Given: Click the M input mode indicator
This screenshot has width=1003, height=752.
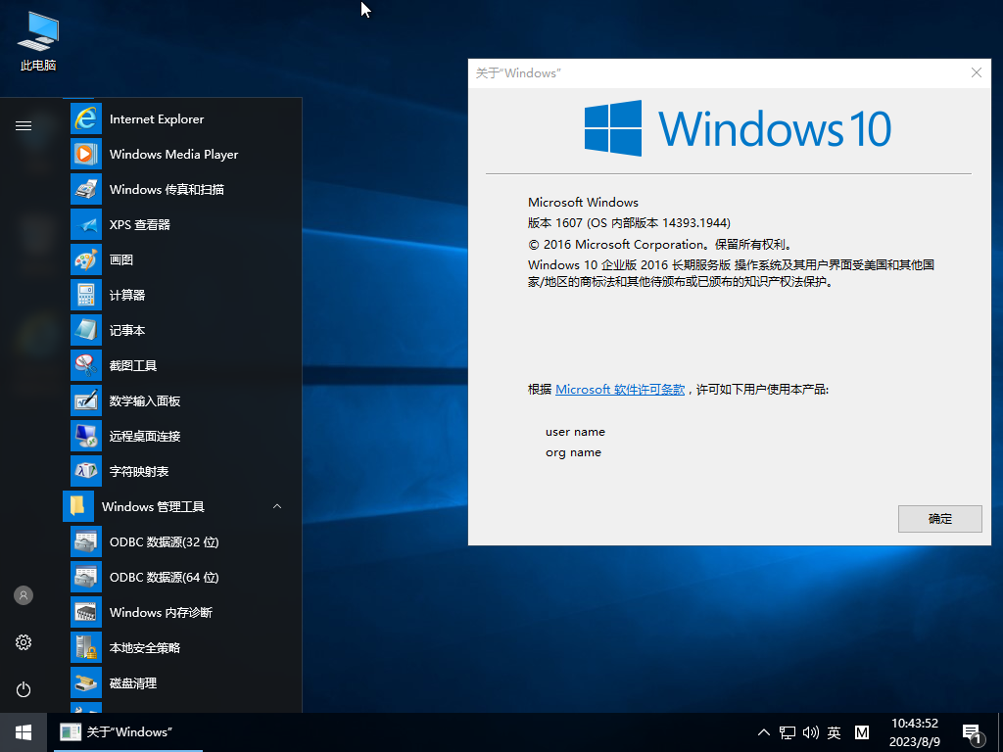Looking at the screenshot, I should (x=862, y=732).
